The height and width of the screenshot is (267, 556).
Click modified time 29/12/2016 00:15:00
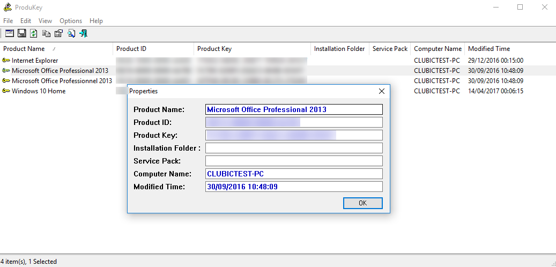tap(495, 60)
